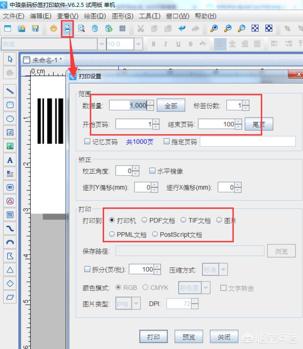Click the scissors cut icon
This screenshot has height=349, width=303.
140,28
